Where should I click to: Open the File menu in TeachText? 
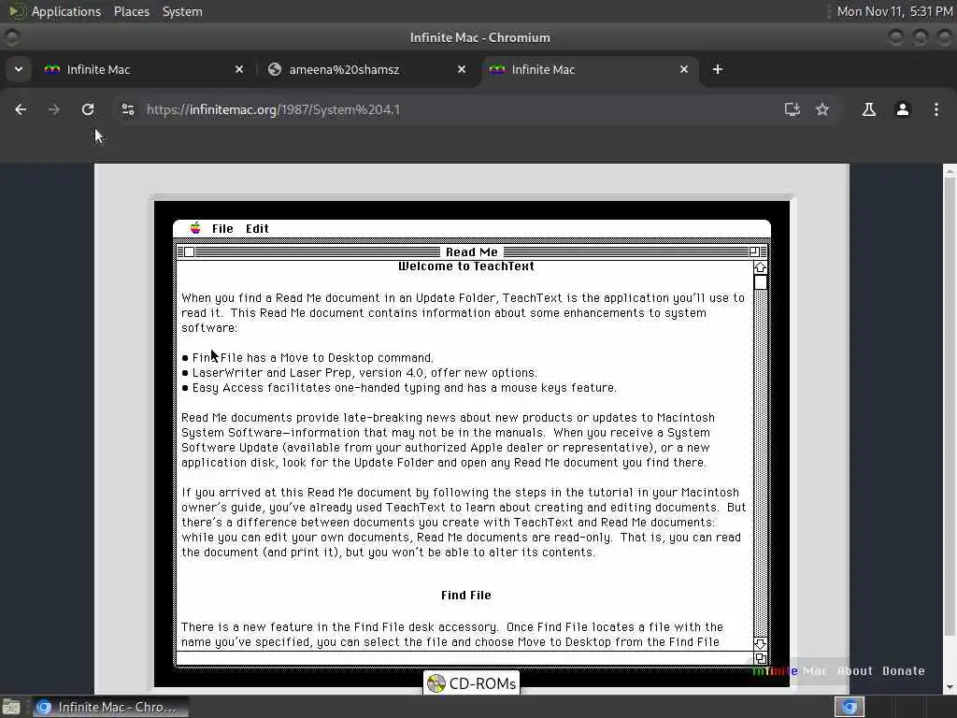click(x=222, y=228)
